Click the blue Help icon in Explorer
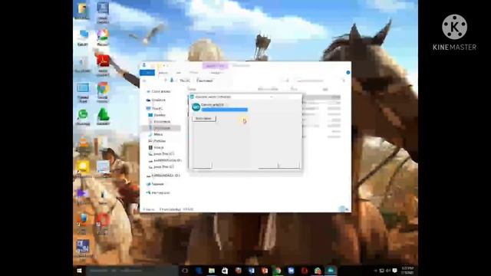The image size is (491, 276). tap(348, 73)
